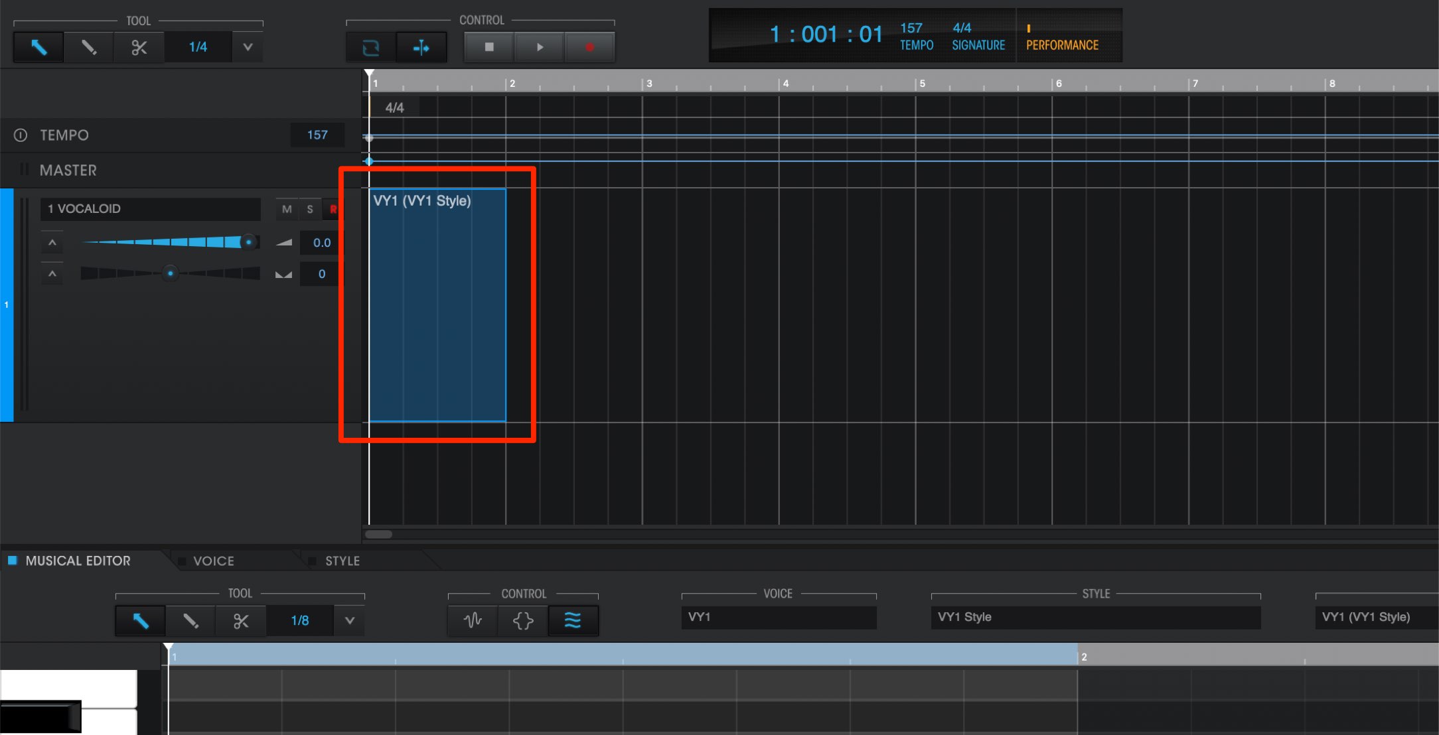Click the pan slider knob of the VOCALOID track
This screenshot has width=1439, height=735.
point(171,273)
